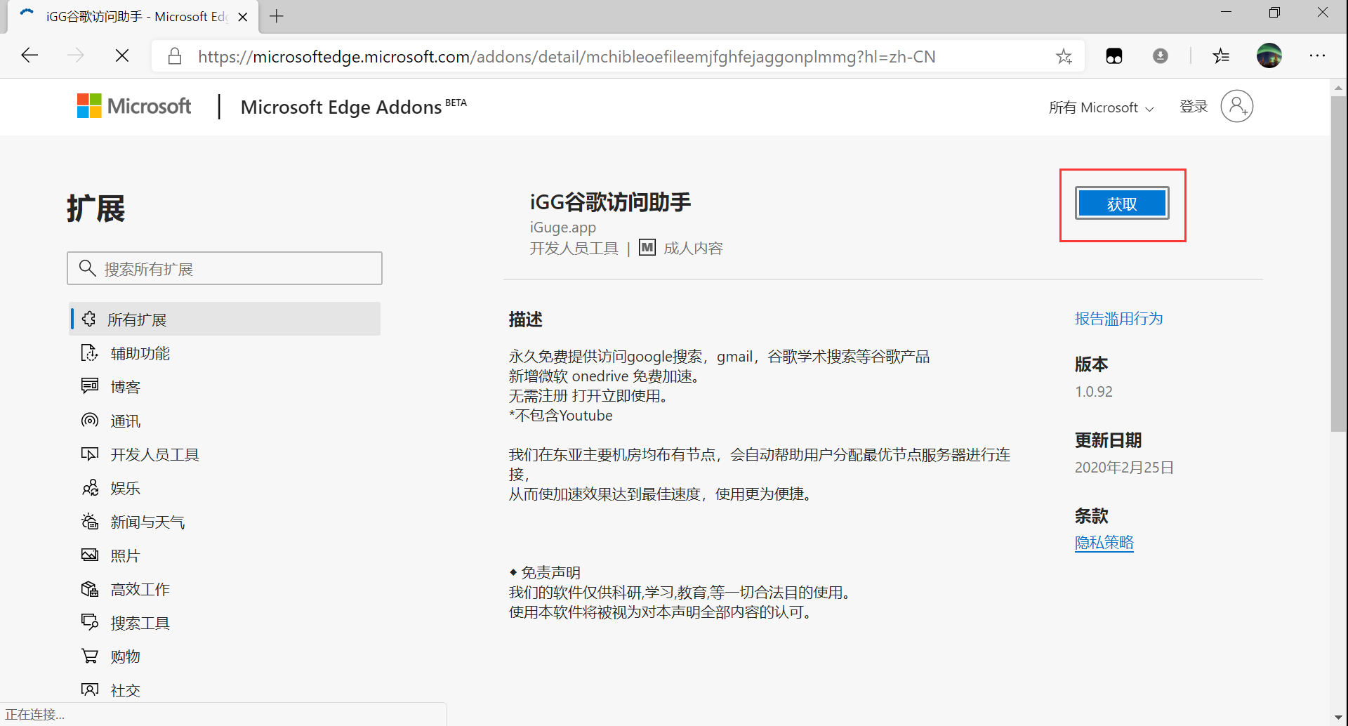The image size is (1348, 726).
Task: Open the black extension icon in toolbar
Action: 1114,56
